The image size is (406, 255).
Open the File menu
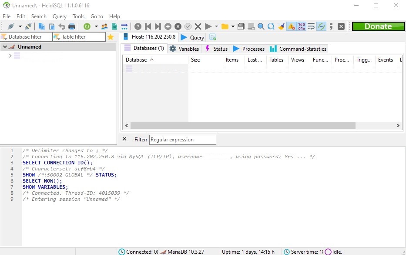point(7,16)
